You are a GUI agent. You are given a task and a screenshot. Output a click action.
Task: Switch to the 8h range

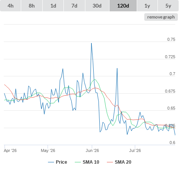pos(32,6)
